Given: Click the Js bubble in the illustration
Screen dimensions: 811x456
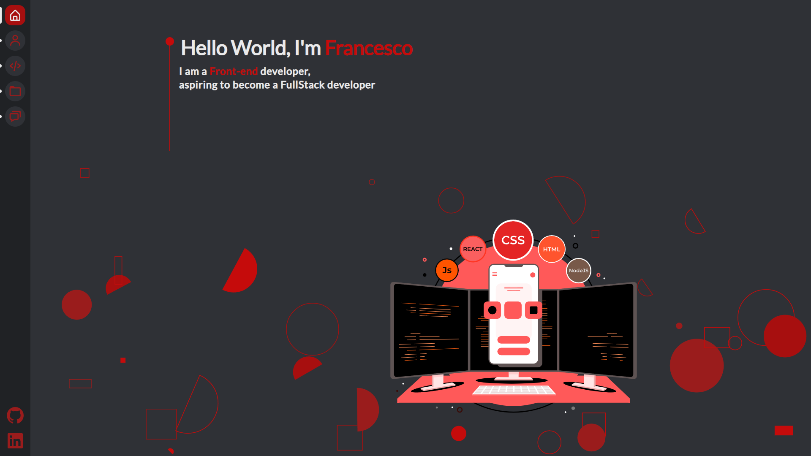Looking at the screenshot, I should (x=447, y=270).
